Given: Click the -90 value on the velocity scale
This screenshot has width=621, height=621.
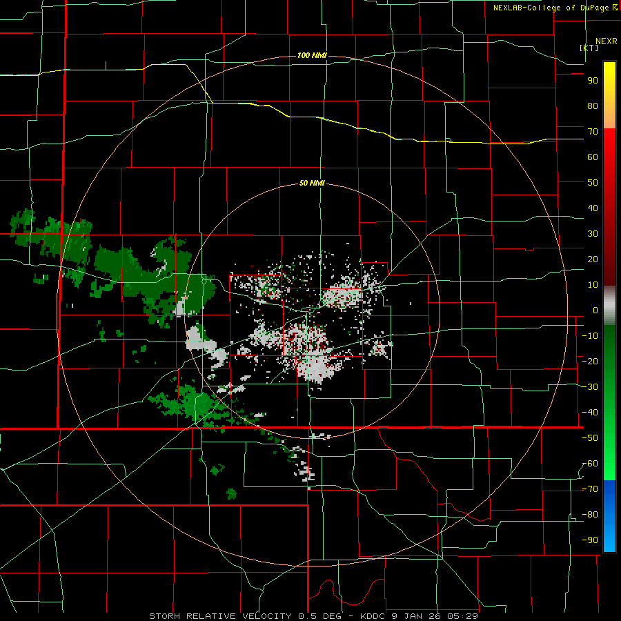Looking at the screenshot, I should coord(590,540).
